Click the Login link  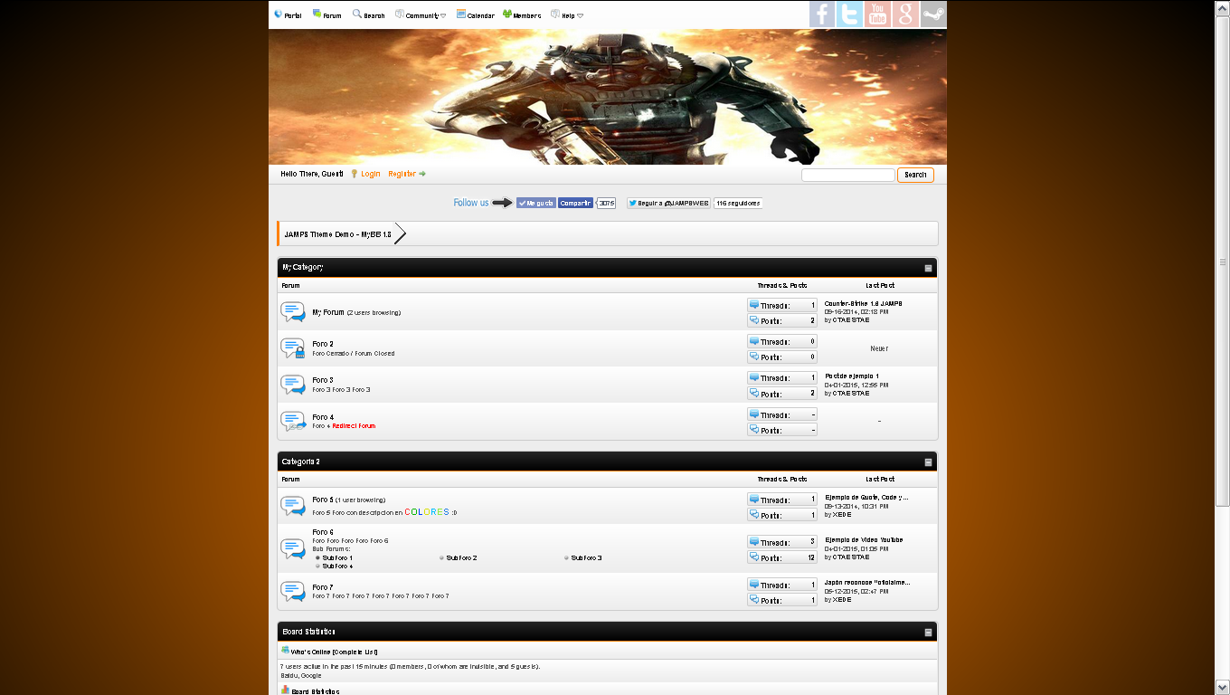point(370,174)
